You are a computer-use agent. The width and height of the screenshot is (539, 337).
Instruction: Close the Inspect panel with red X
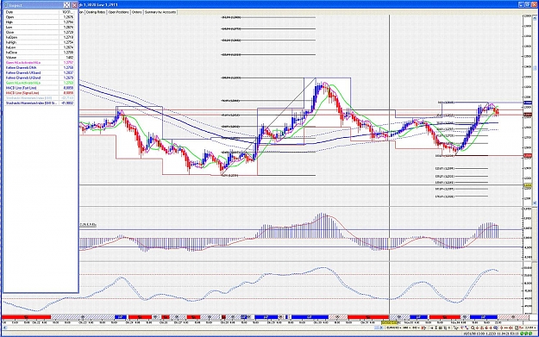click(x=74, y=5)
